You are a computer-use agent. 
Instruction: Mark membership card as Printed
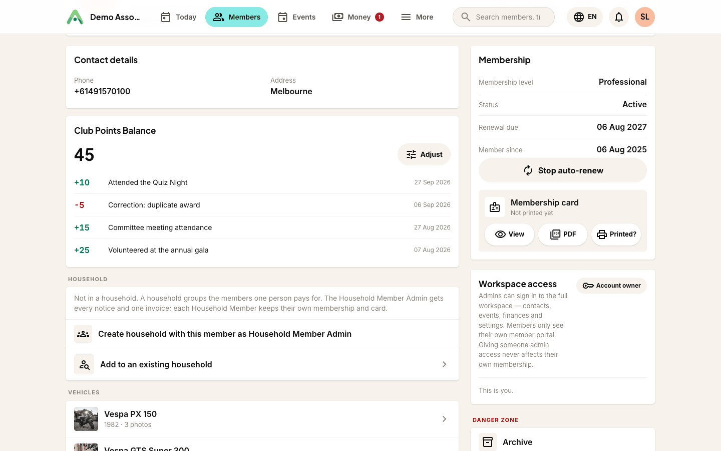click(616, 235)
